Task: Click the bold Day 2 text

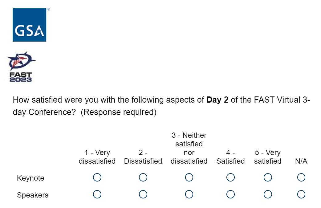Action: click(x=217, y=100)
